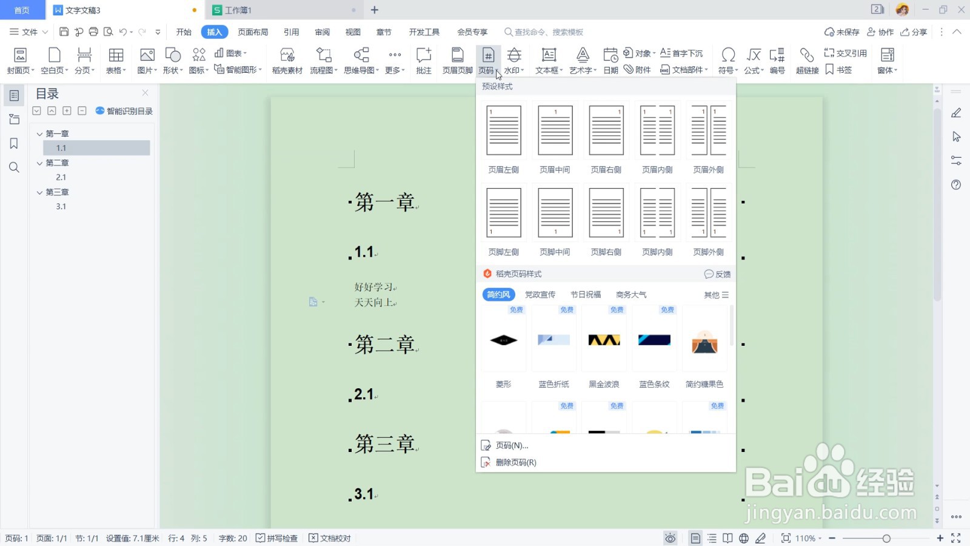
Task: Open the 窗体 forms dropdown
Action: coord(888,61)
